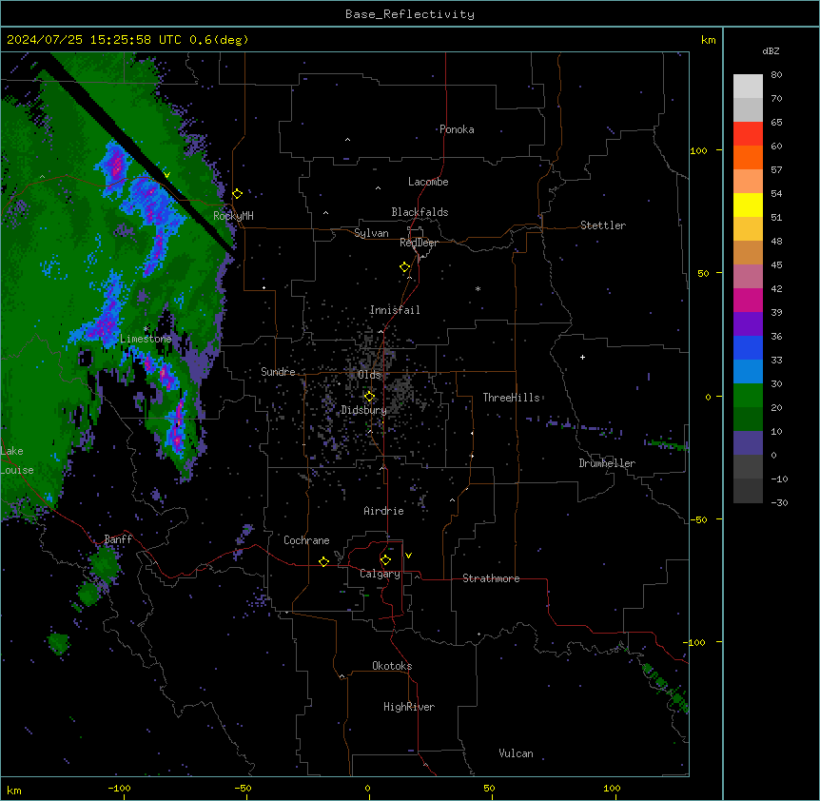The height and width of the screenshot is (801, 820).
Task: Click the dBZ legend heading
Action: click(x=771, y=51)
